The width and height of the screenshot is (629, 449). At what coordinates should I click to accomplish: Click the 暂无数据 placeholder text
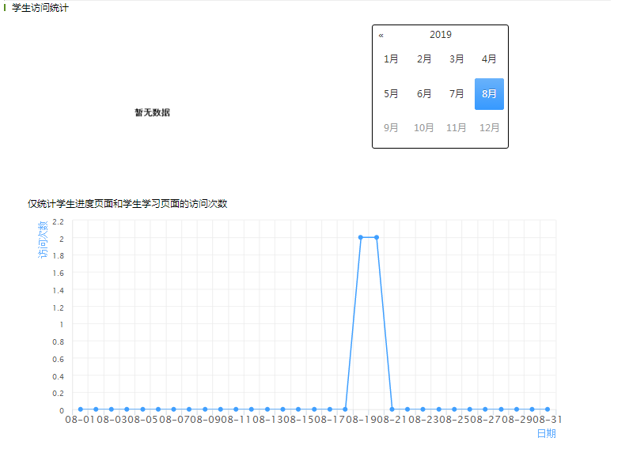153,113
